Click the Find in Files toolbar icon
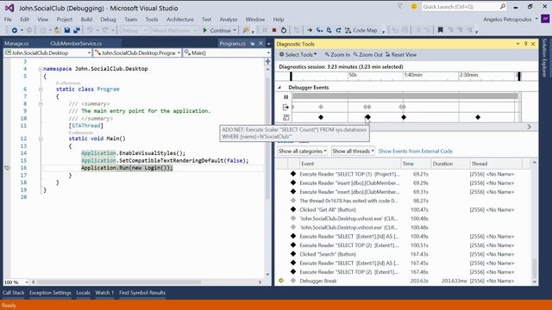552x310 pixels. click(246, 31)
